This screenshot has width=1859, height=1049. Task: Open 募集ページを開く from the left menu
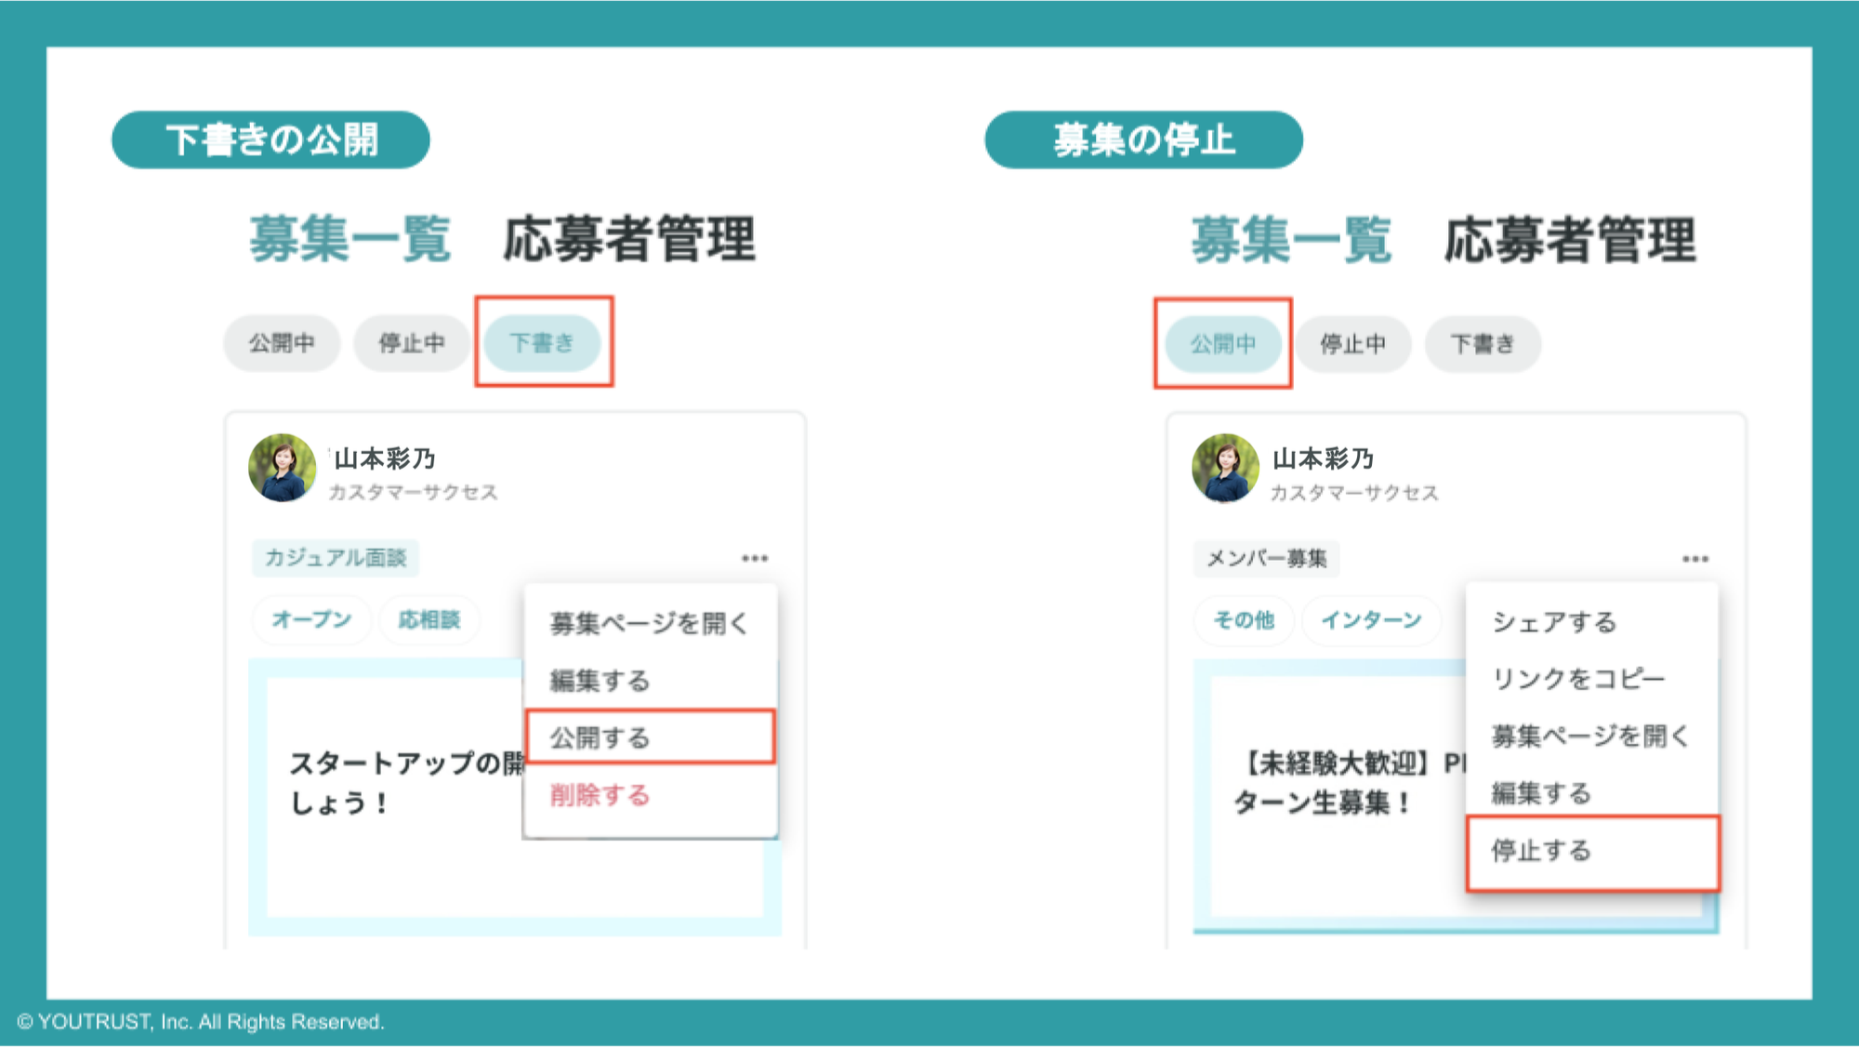click(x=649, y=623)
